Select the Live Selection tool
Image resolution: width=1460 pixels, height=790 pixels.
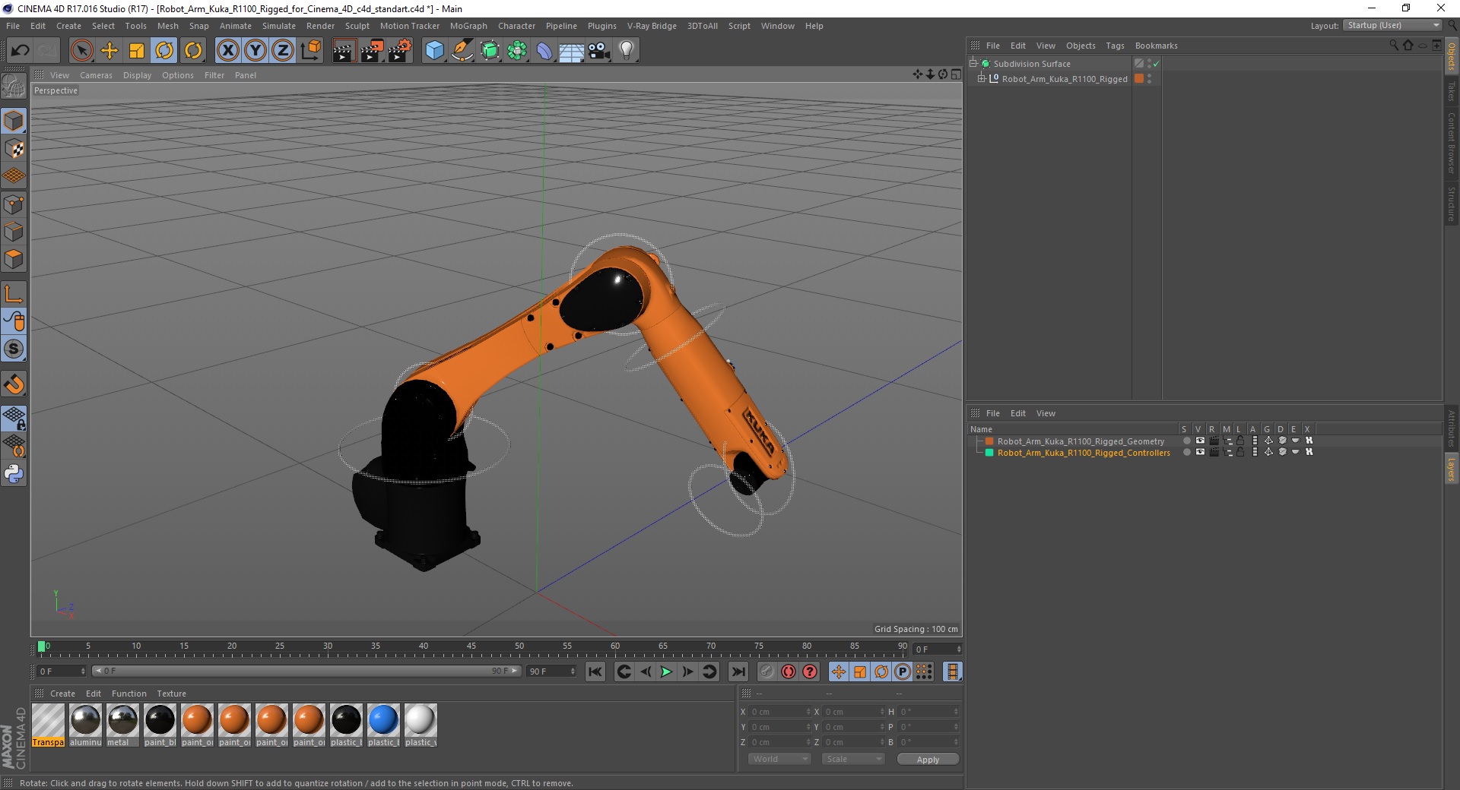click(x=81, y=51)
